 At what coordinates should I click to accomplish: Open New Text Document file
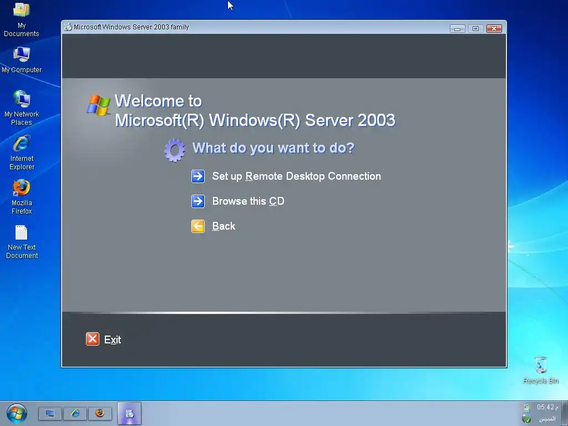pos(22,242)
